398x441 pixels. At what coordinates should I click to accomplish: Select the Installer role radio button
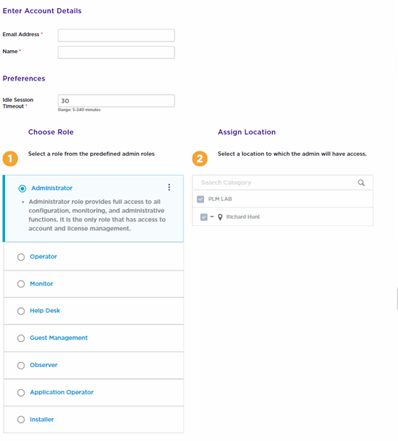coord(21,420)
